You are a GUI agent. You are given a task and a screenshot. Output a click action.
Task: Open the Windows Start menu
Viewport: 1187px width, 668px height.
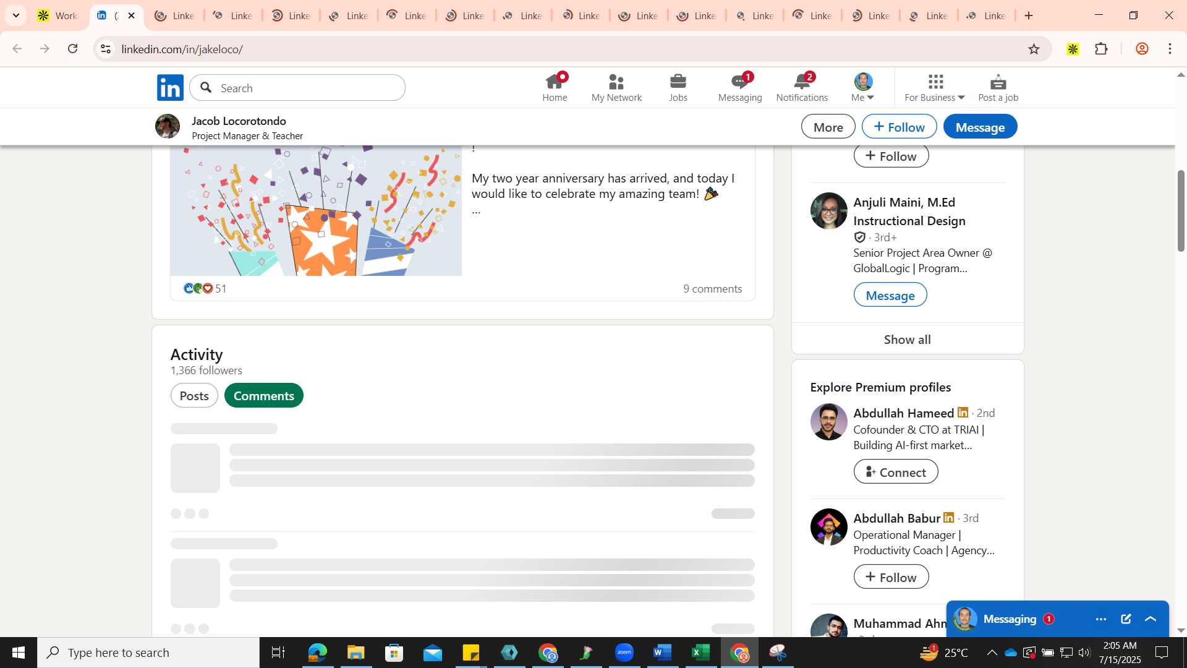[19, 653]
